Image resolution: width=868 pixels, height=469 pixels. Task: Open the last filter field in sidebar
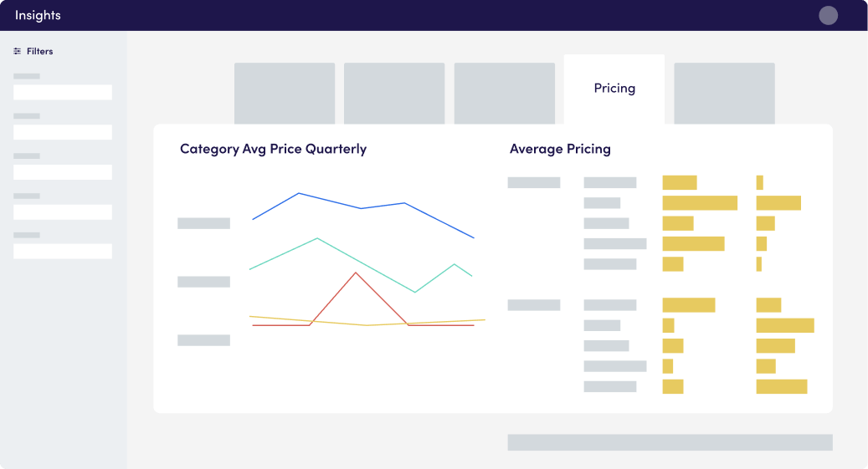(x=63, y=251)
